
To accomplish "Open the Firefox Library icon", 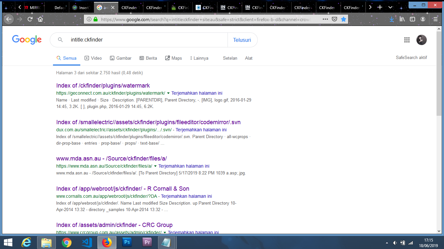I will [402, 19].
